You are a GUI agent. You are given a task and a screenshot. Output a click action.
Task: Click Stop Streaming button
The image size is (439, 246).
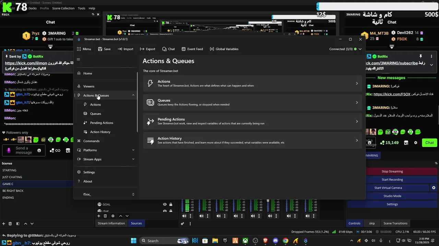pos(392,172)
